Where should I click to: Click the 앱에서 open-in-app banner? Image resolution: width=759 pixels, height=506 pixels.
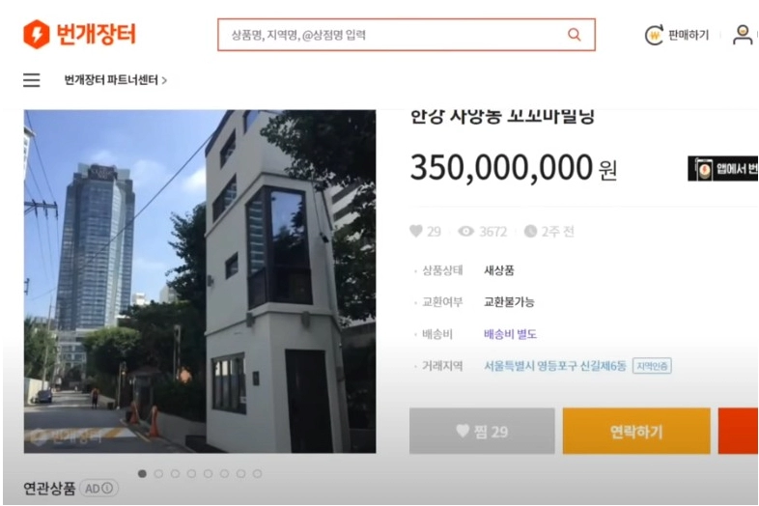722,168
